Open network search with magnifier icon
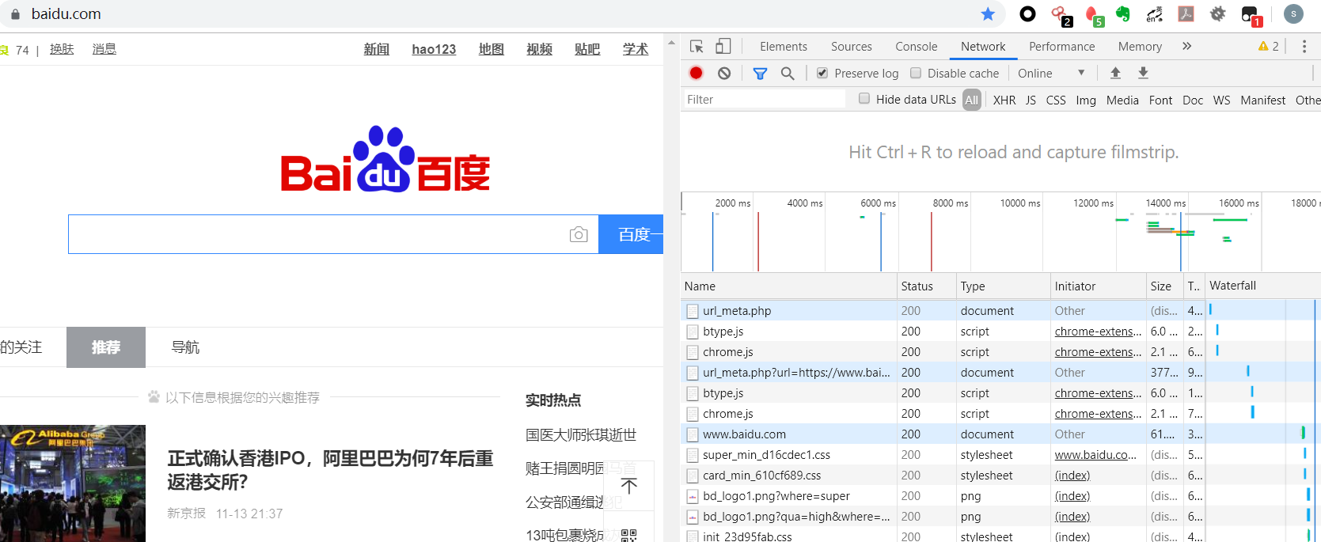 point(788,73)
